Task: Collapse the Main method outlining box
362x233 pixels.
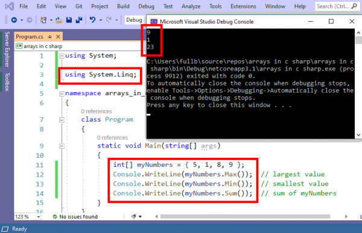Action: tap(62, 146)
